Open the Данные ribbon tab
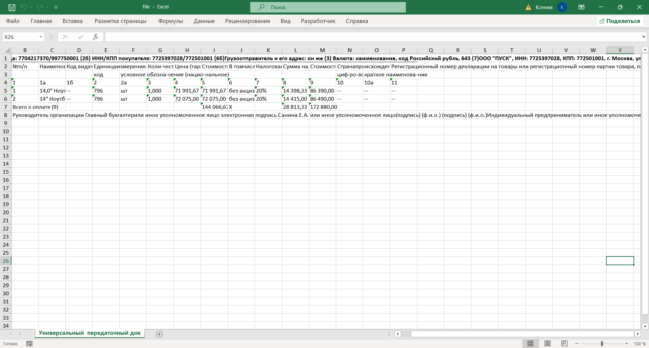Screen dimensions: 649x348 pos(204,21)
